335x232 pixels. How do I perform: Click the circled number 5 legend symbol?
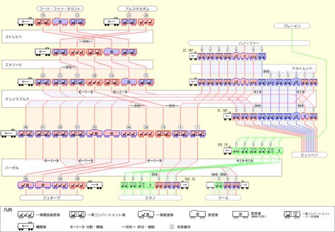[x=172, y=226]
